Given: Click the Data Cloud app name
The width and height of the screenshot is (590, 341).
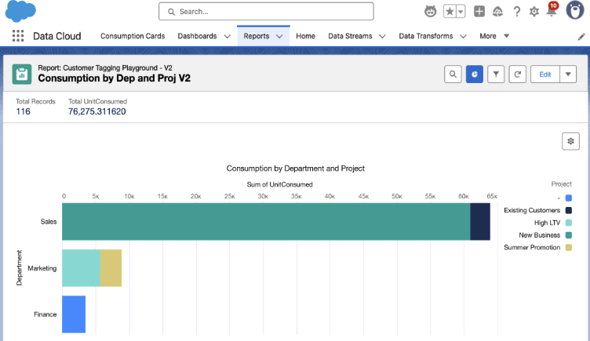Looking at the screenshot, I should point(57,36).
